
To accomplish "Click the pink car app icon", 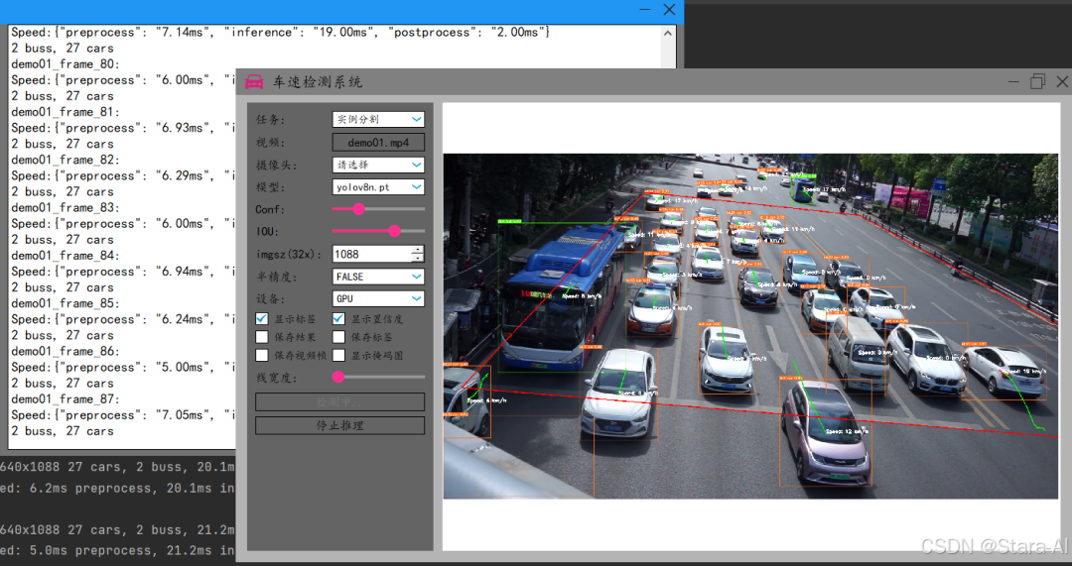I will tap(254, 82).
